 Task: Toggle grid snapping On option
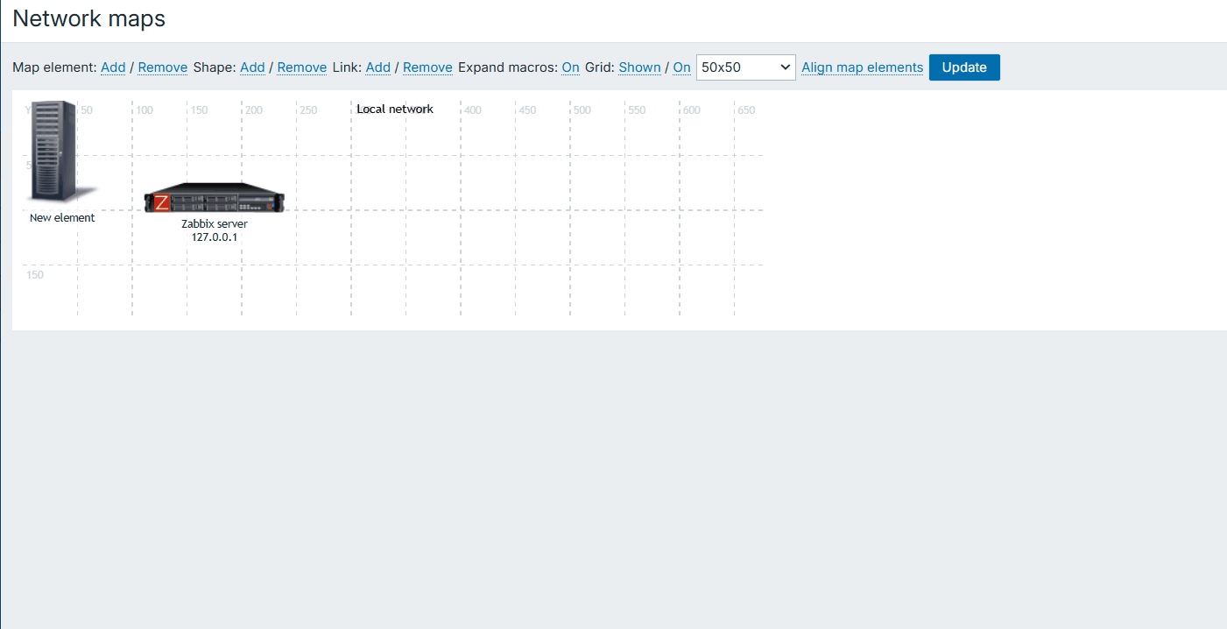click(x=681, y=67)
